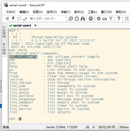The height and width of the screenshot is (131, 130).
Task: Click the list_msgqueue command text
Action: pyautogui.click(x=22, y=99)
